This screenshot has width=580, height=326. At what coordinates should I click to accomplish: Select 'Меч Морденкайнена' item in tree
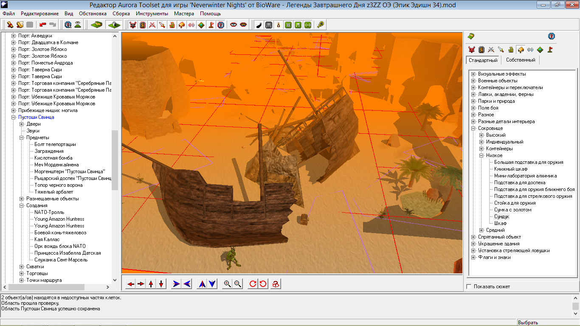point(56,165)
